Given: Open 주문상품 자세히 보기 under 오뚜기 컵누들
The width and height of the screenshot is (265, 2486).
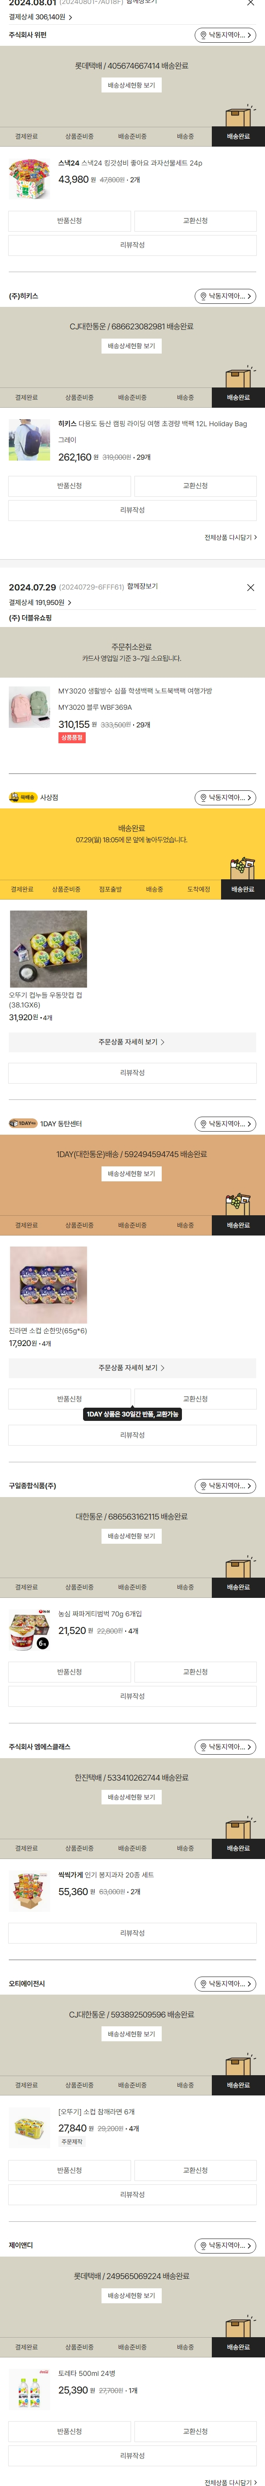Looking at the screenshot, I should pos(132,1042).
